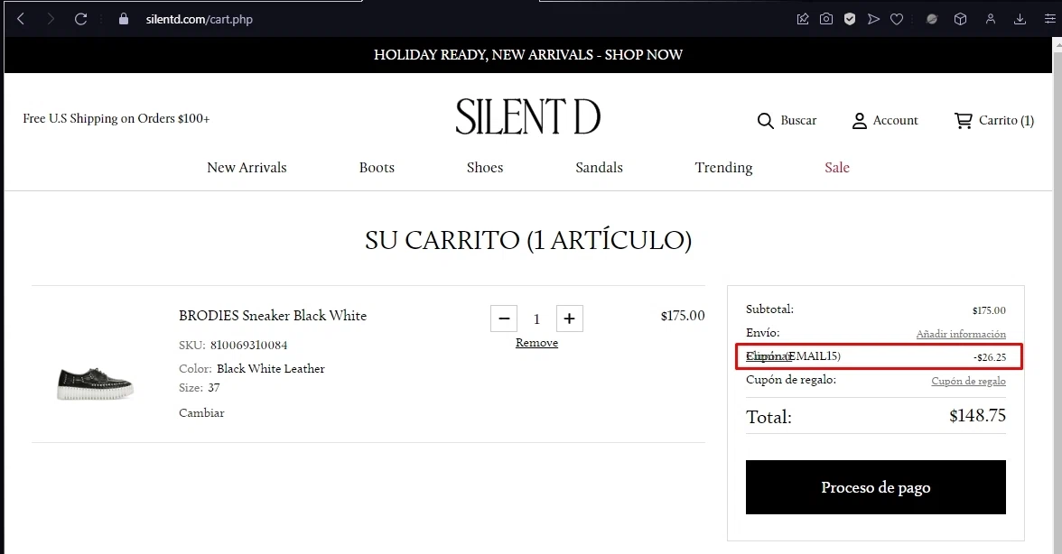The height and width of the screenshot is (554, 1062).
Task: Go back to the previous page
Action: [20, 19]
